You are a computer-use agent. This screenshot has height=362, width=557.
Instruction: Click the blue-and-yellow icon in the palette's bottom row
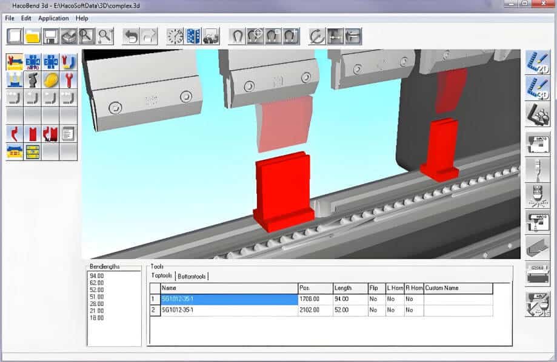15,153
